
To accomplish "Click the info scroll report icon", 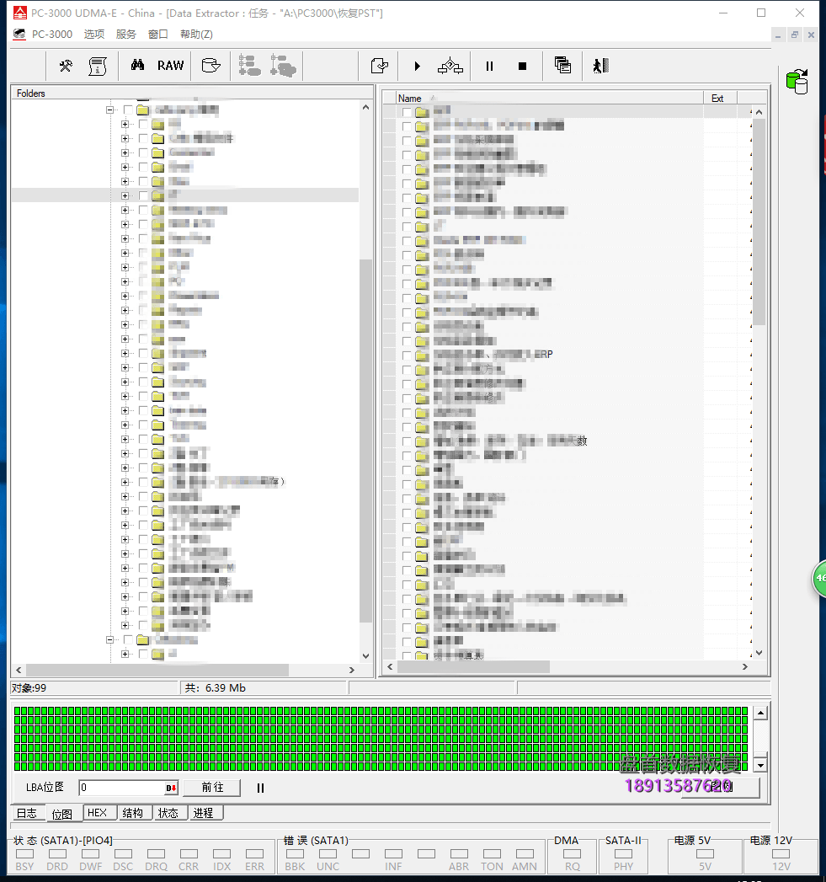I will [98, 66].
